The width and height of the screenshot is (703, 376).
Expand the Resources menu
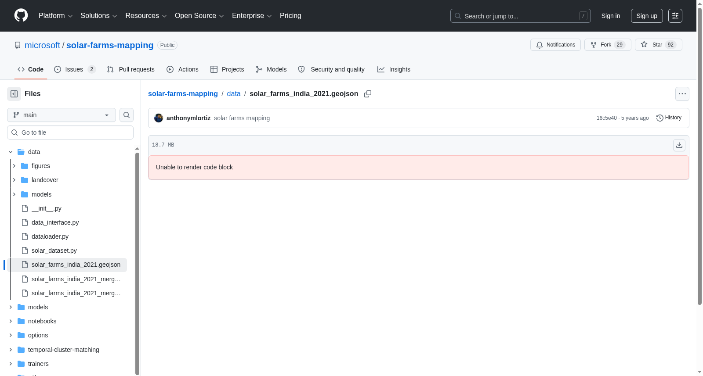point(146,16)
